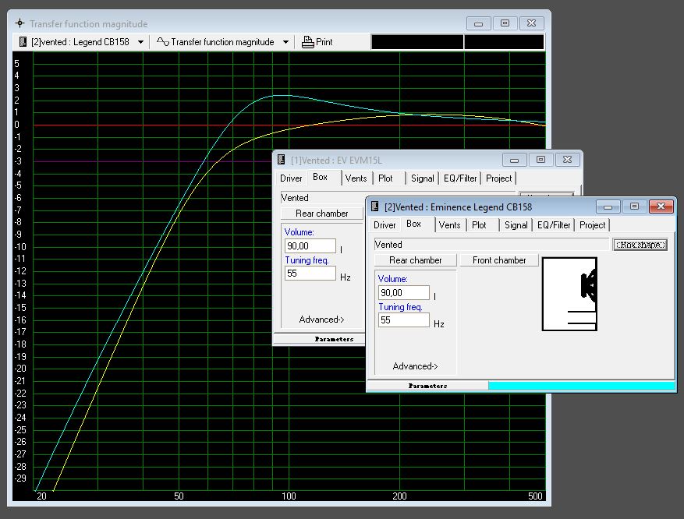Show EQ/Filter tab in EV EVM15L window
The image size is (684, 519).
[460, 178]
